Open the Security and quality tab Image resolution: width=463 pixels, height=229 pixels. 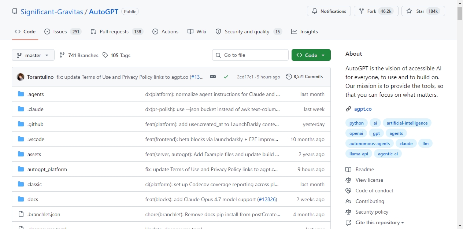[x=249, y=32]
